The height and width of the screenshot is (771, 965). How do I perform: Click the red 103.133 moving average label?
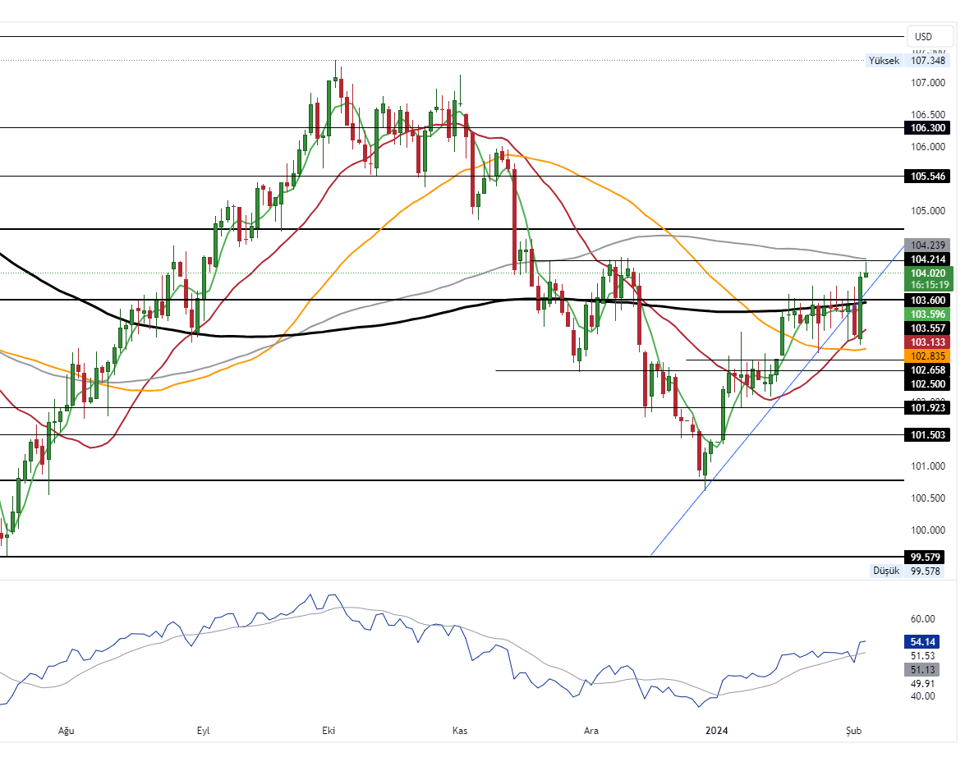click(x=926, y=342)
